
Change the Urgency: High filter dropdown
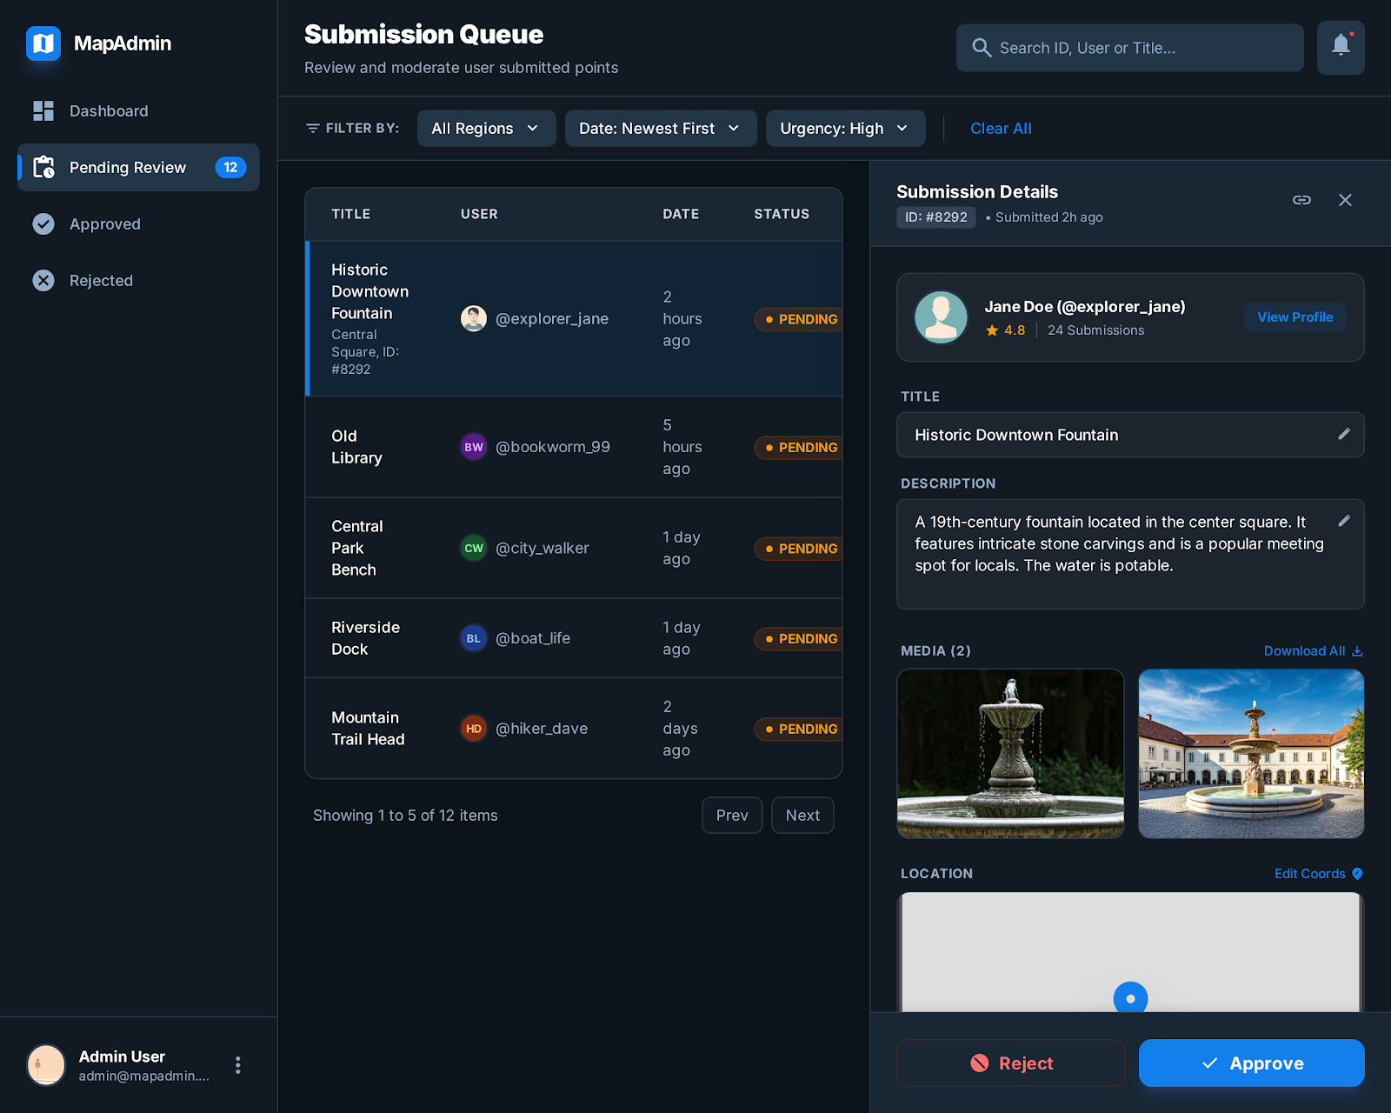point(844,128)
